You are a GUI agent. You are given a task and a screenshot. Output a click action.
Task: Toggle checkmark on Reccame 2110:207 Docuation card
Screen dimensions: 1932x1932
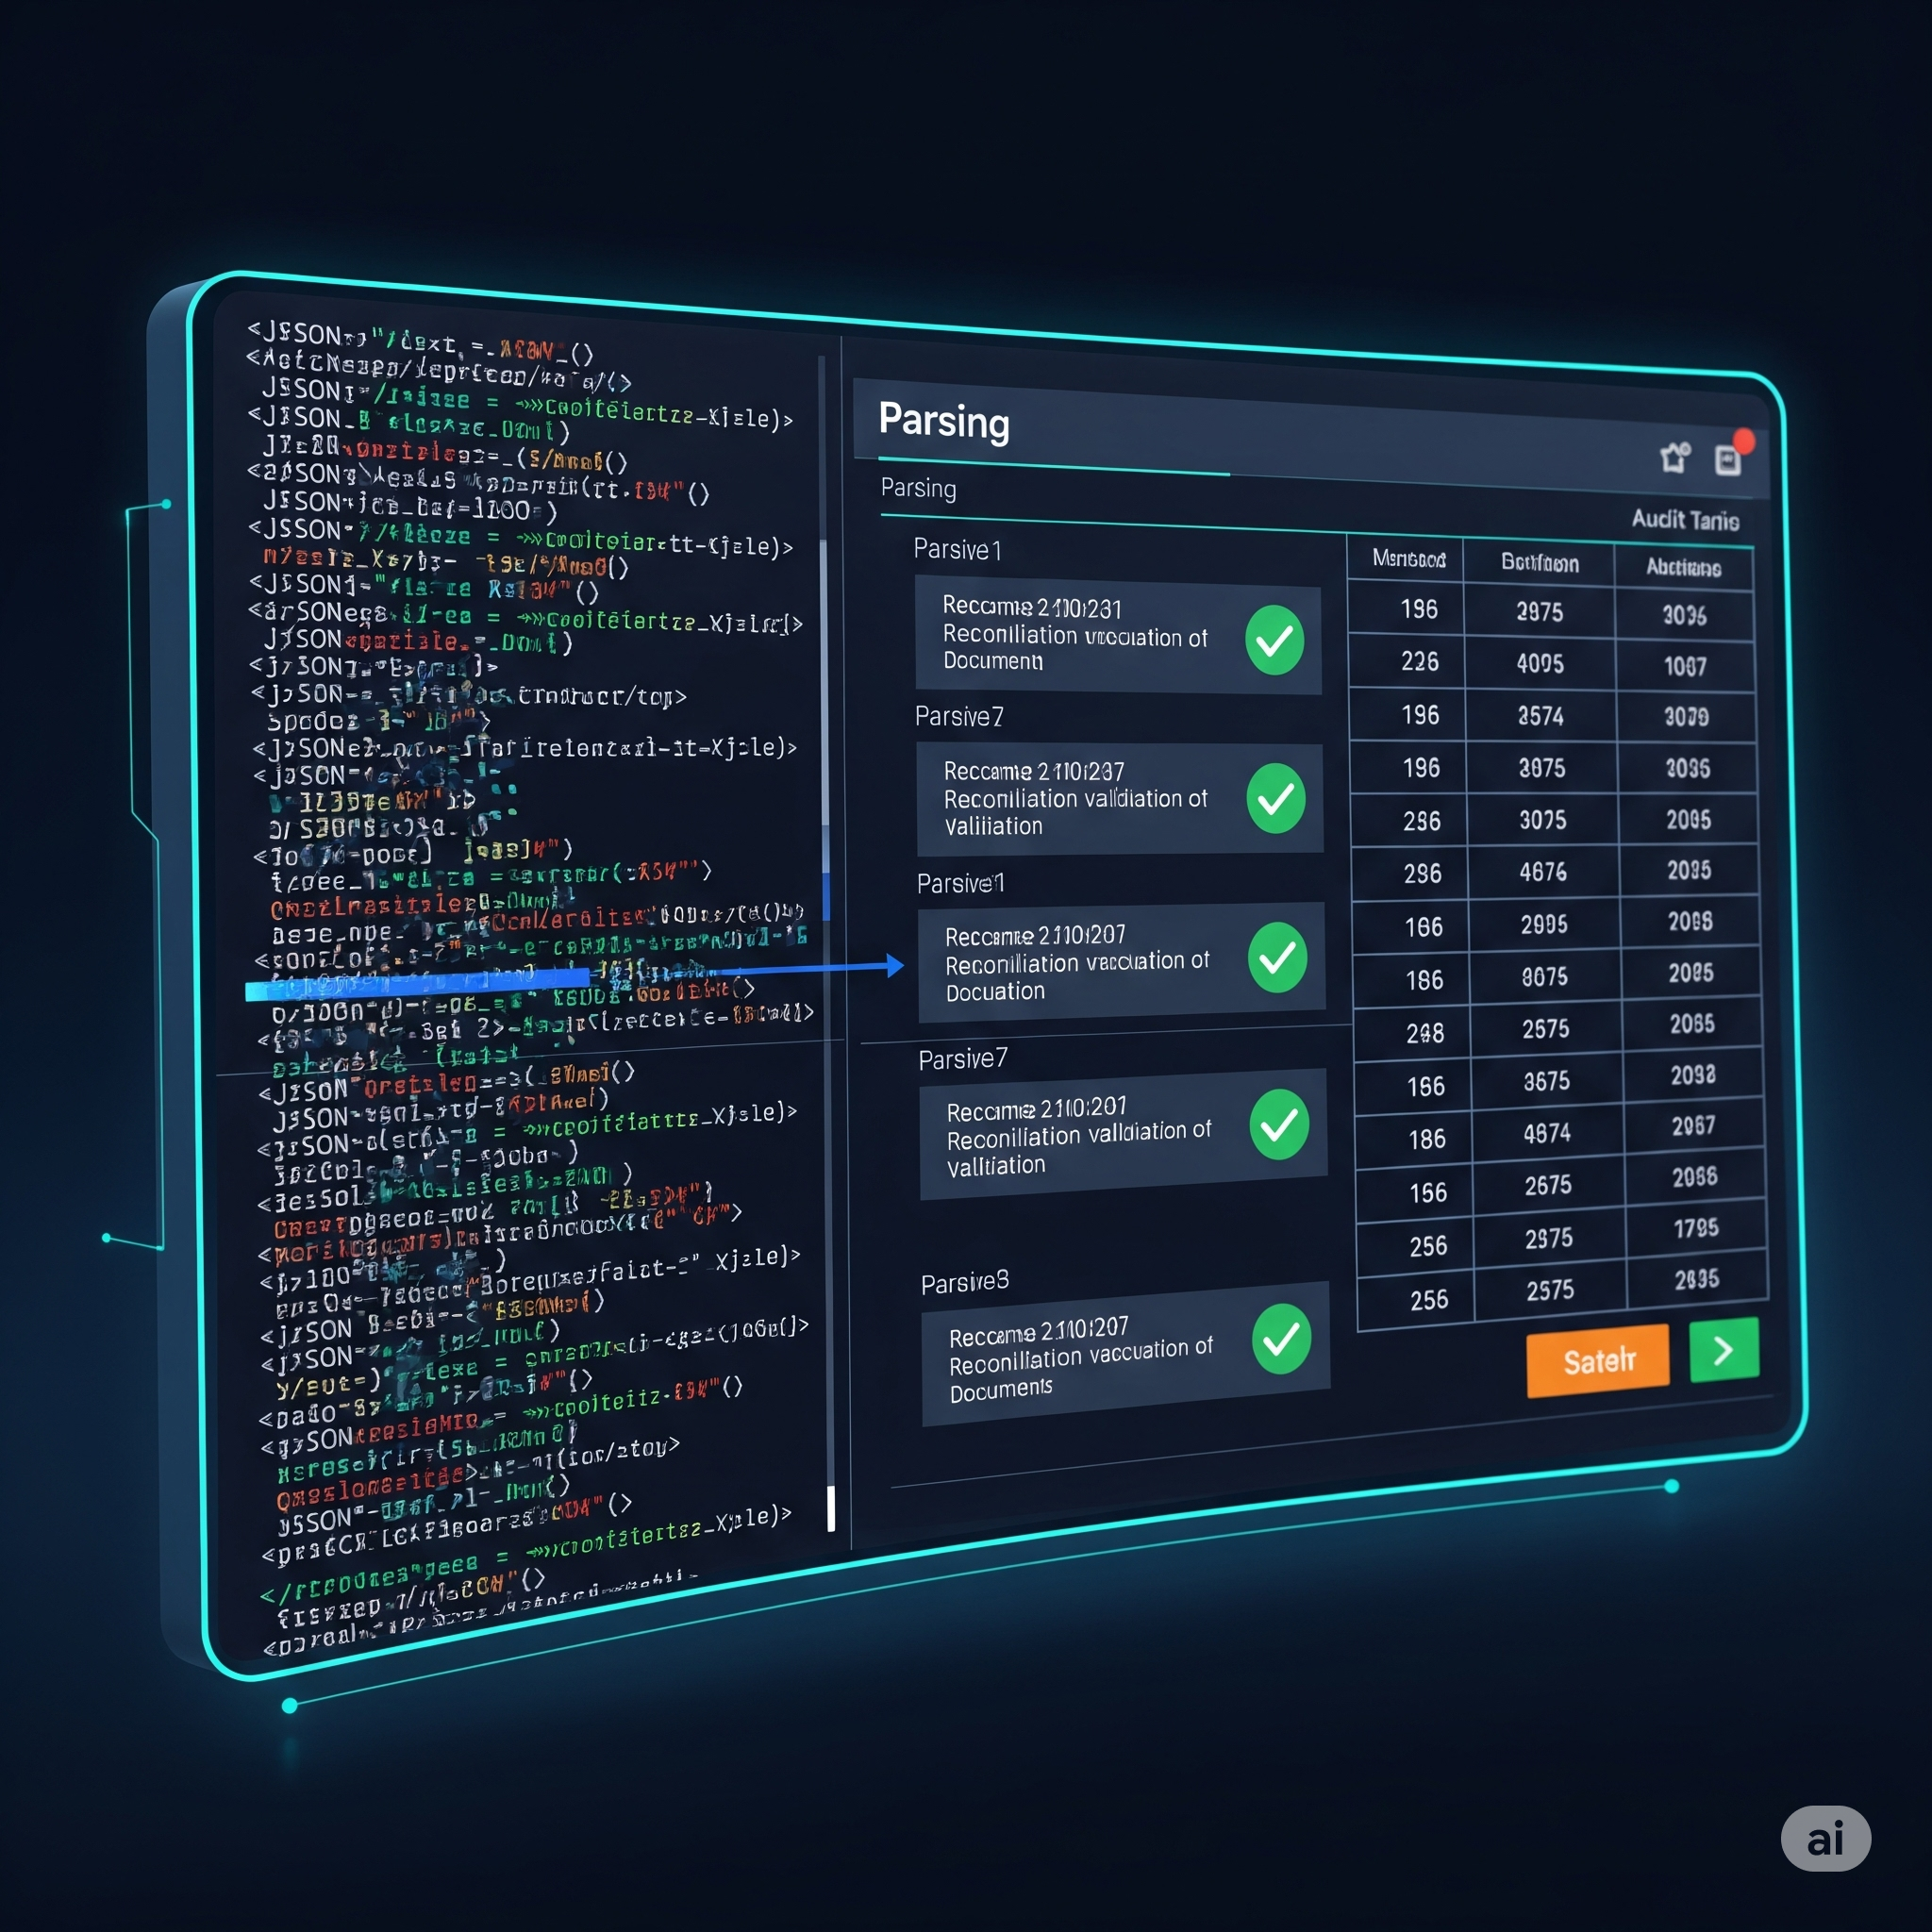(x=1277, y=958)
